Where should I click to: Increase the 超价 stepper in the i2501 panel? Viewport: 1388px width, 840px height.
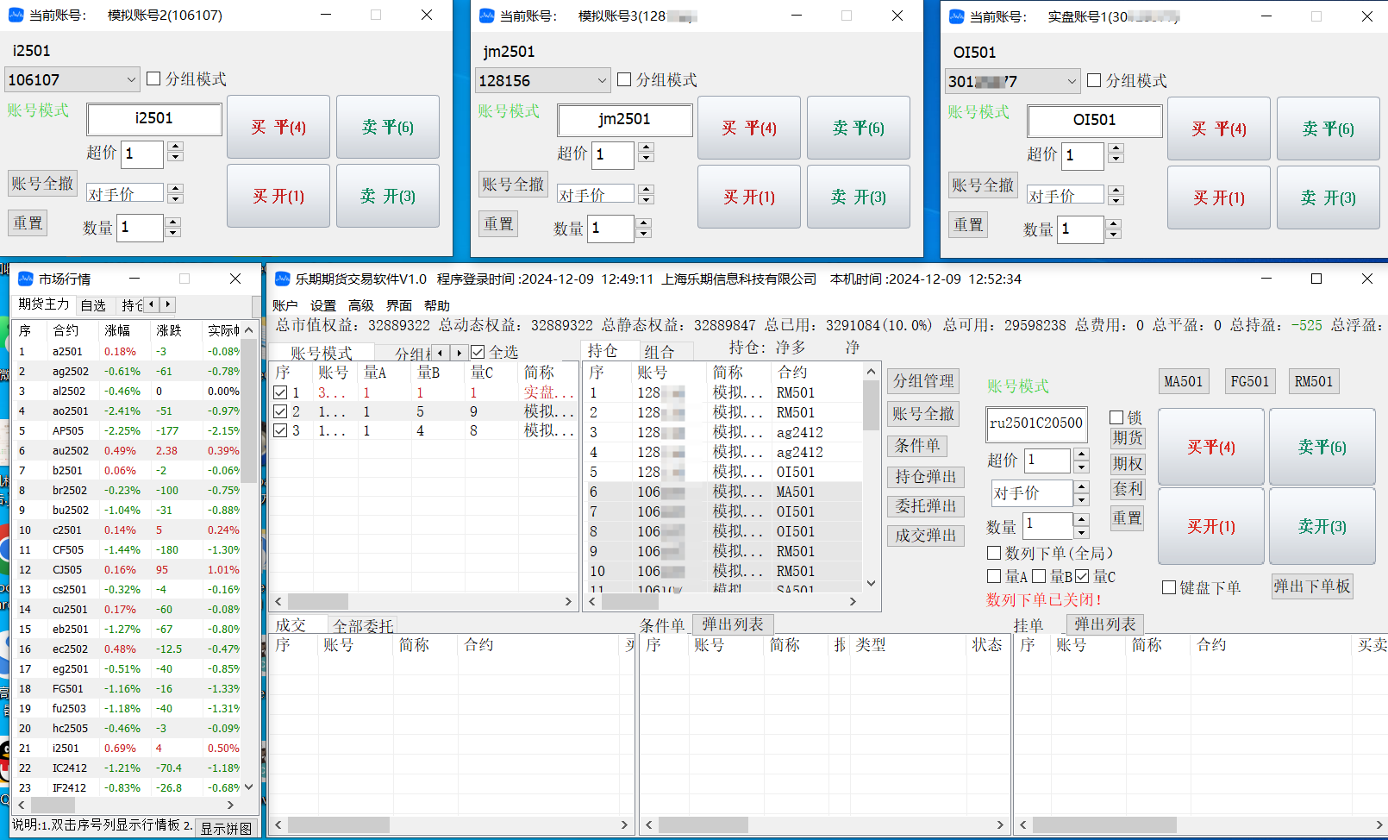pyautogui.click(x=176, y=147)
